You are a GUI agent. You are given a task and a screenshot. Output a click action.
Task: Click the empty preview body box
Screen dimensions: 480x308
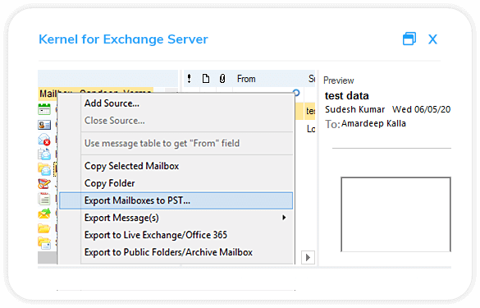point(395,214)
